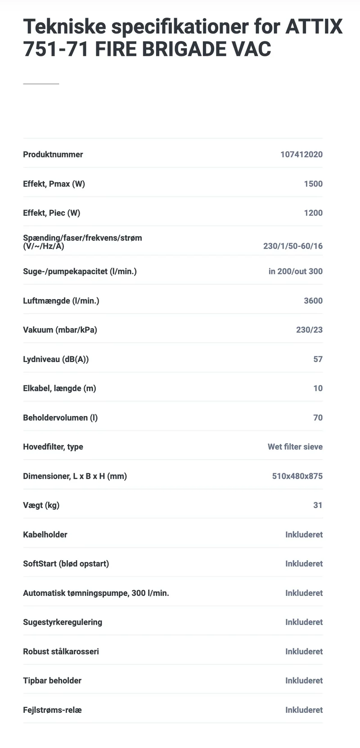360x748 pixels.
Task: Click the 1200 value for Effekt, Piec
Action: (x=313, y=213)
